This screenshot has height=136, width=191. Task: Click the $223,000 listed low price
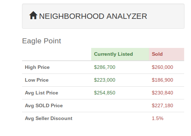click(105, 80)
